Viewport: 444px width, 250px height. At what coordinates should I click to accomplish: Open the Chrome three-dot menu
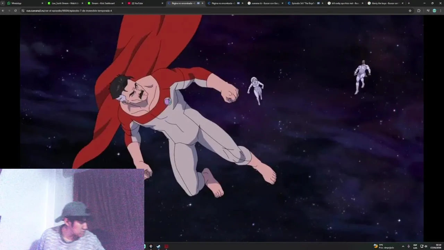coord(441,11)
